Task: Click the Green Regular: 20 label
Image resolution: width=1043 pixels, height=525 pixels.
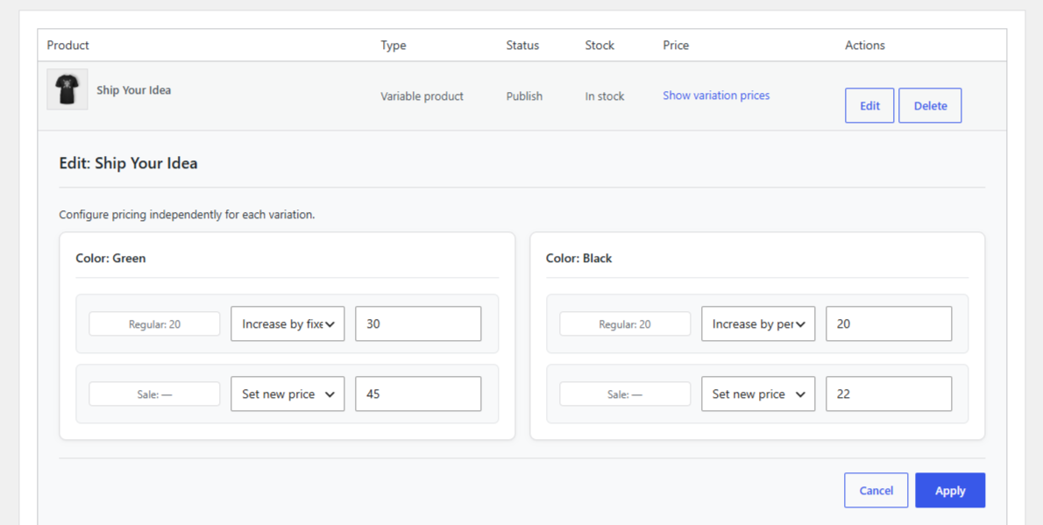Action: tap(154, 324)
